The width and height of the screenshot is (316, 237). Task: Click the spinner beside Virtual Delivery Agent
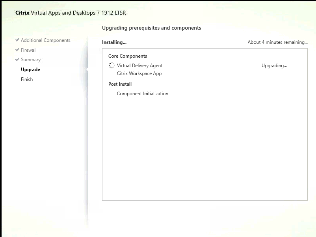[112, 65]
